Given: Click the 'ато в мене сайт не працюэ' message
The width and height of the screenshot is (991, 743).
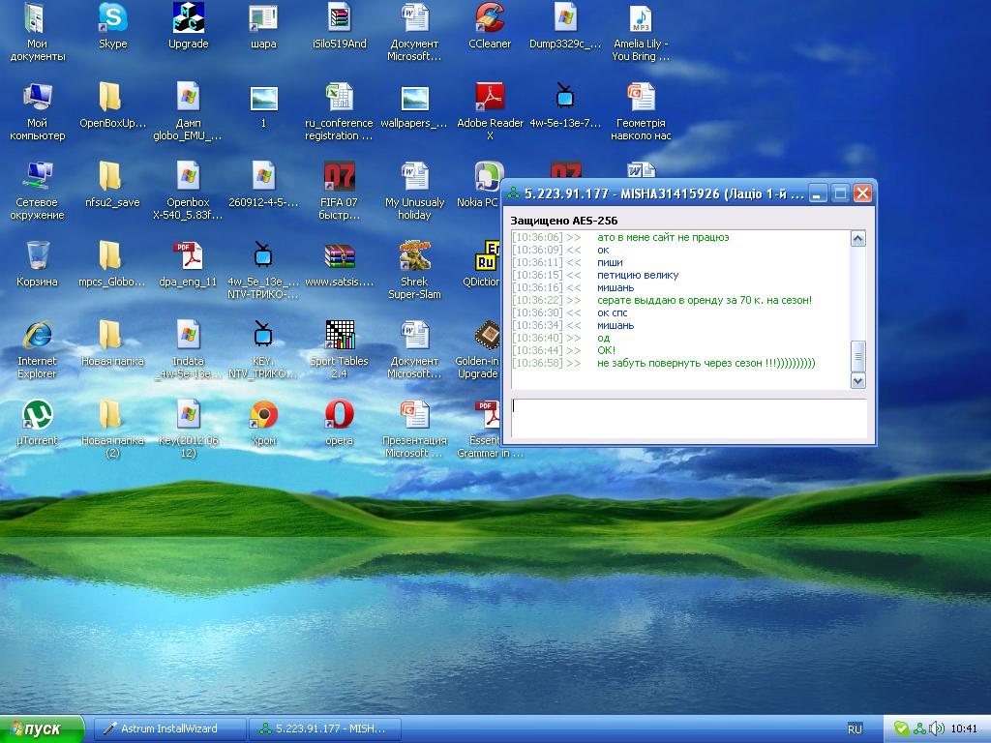Looking at the screenshot, I should pos(663,237).
